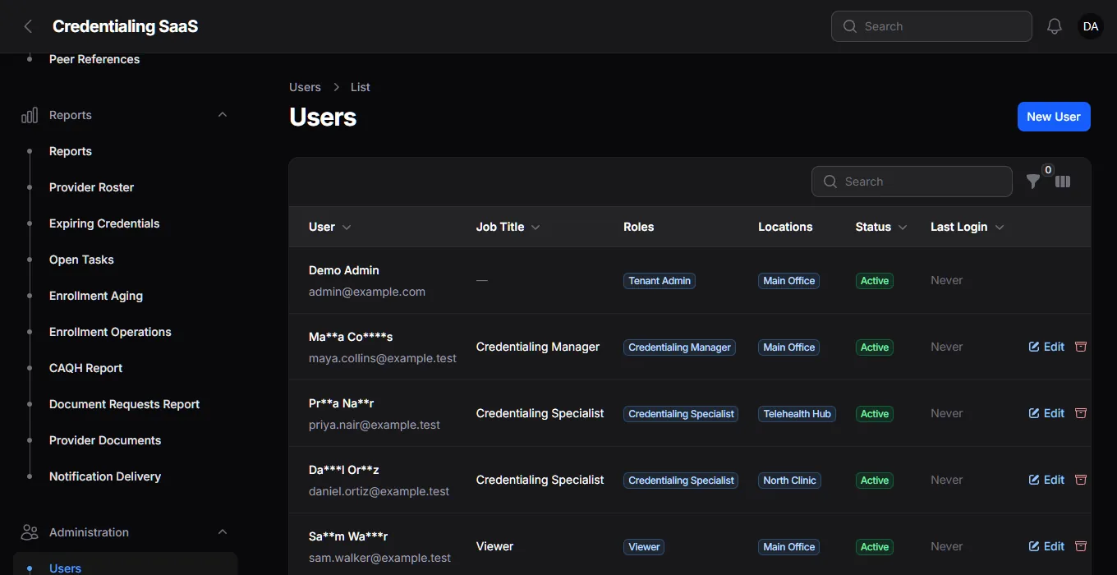The image size is (1117, 575).
Task: Click Priya's Credentialing Specialist role badge
Action: tap(681, 414)
